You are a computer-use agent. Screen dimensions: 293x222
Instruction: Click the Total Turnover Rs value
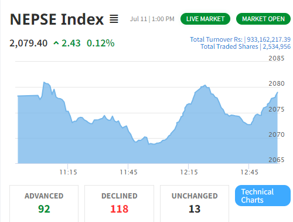(269, 39)
